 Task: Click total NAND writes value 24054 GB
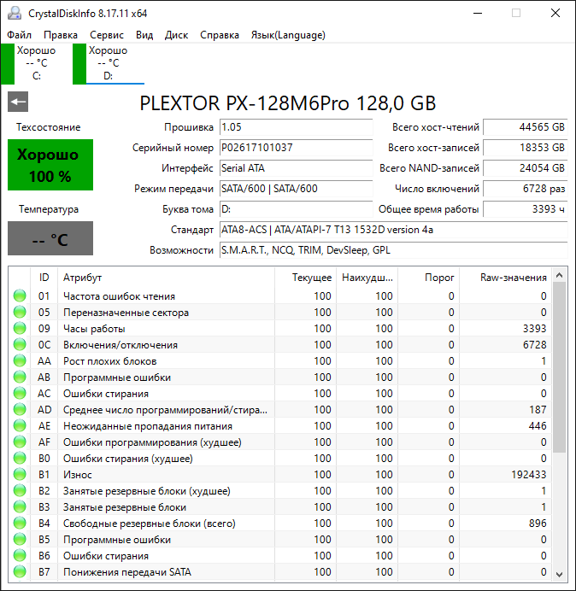click(526, 168)
